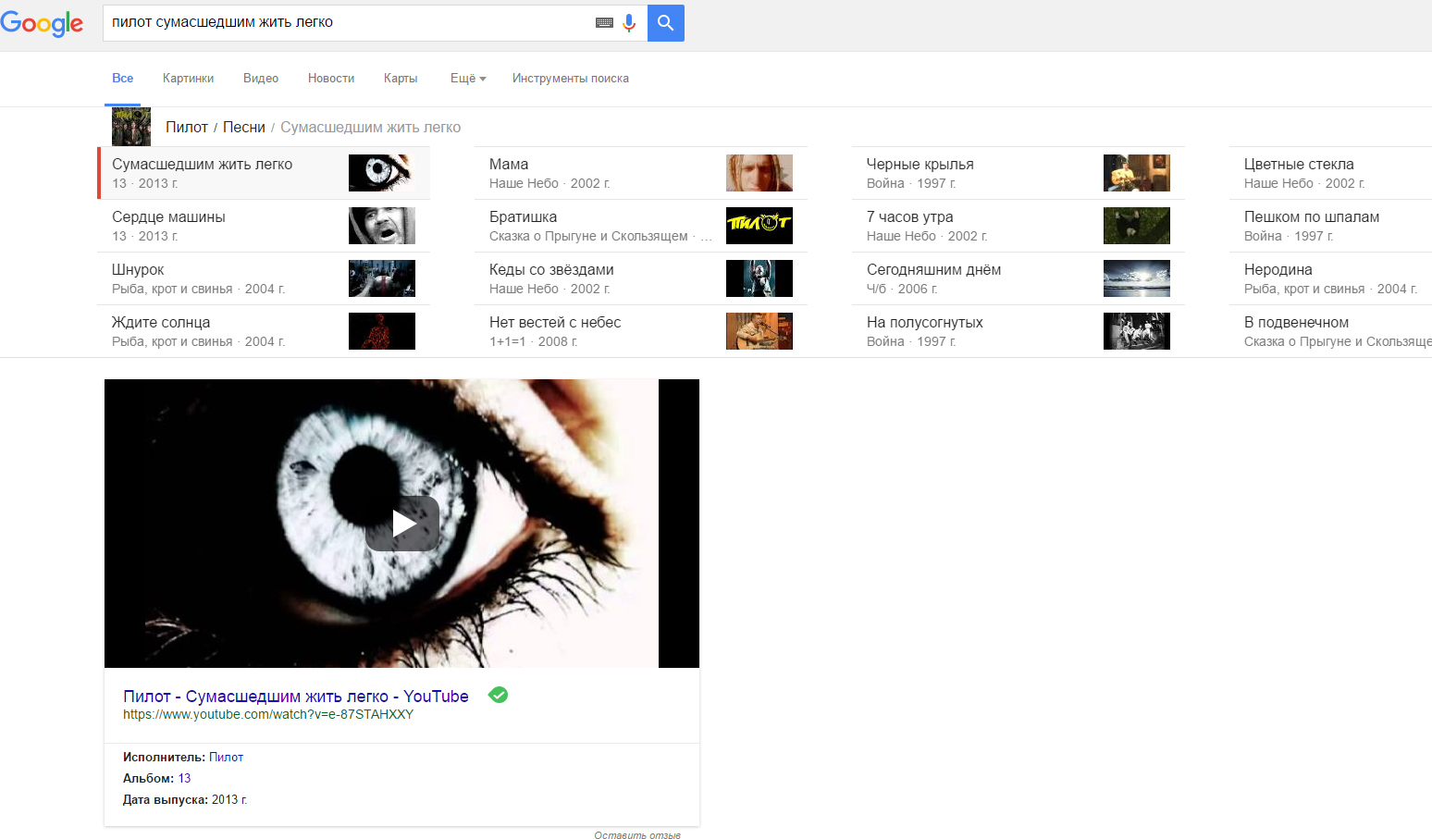Click the youtube.com watch URL
The width and height of the screenshot is (1432, 839).
tap(268, 714)
